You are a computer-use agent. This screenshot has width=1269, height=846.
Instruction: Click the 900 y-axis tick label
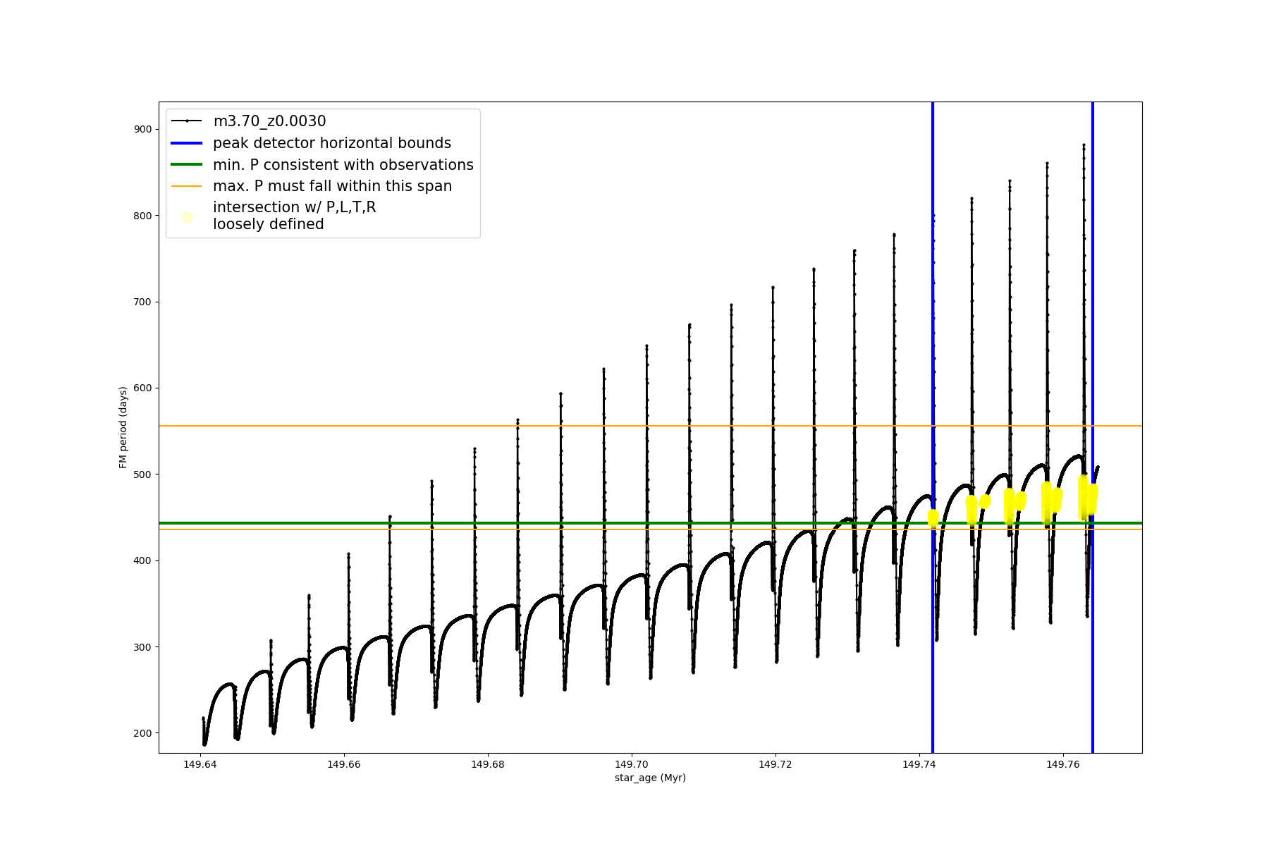coord(143,129)
